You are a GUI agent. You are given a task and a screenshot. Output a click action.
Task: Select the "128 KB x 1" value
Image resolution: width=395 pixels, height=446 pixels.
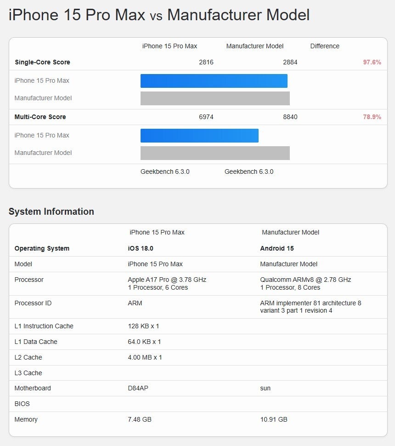[x=143, y=326]
